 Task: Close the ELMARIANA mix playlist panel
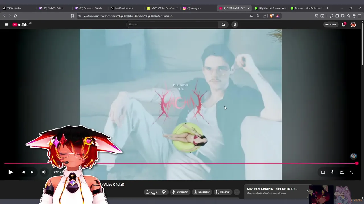click(x=307, y=190)
